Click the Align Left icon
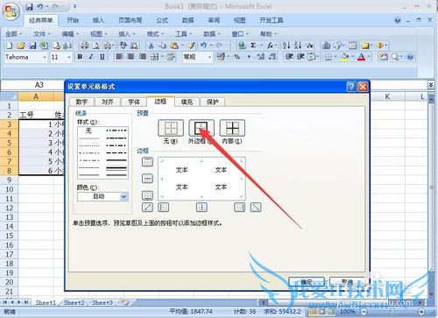The height and width of the screenshot is (318, 438). pyautogui.click(x=119, y=57)
